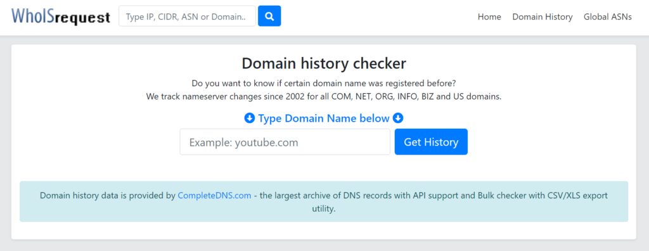This screenshot has height=251, width=649.
Task: Click the light blue info banner
Action: coord(324,202)
